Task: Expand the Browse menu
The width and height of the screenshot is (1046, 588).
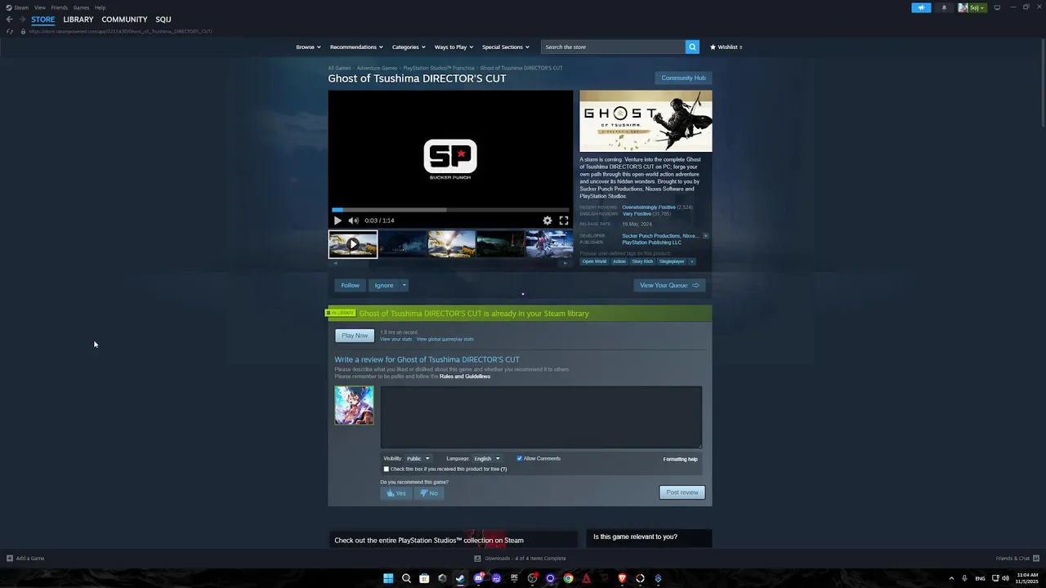Action: point(308,47)
